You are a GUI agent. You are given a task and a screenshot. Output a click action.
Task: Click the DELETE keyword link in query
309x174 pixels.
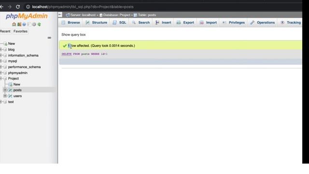67,54
